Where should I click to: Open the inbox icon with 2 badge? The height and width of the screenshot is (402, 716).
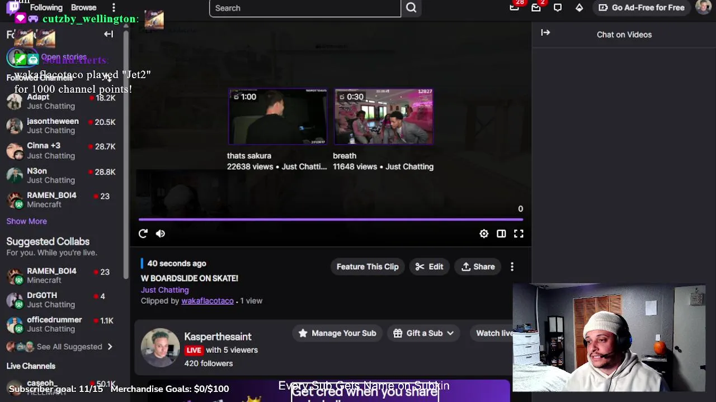coord(536,7)
